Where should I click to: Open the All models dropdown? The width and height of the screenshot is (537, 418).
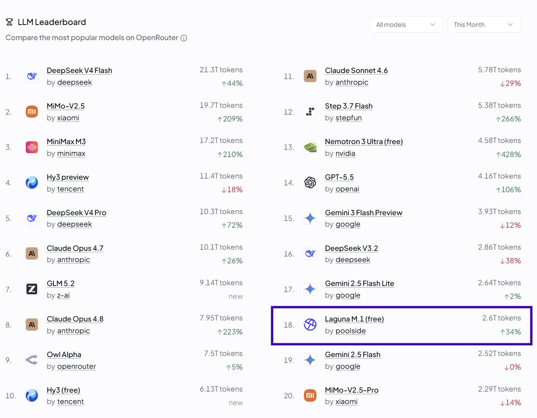coord(406,25)
